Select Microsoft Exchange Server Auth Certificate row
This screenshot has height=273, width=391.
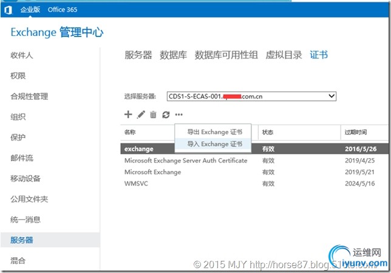pyautogui.click(x=254, y=161)
